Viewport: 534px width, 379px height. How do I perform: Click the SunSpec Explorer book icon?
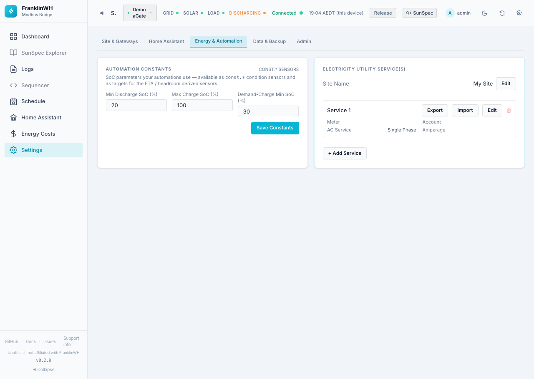(13, 53)
